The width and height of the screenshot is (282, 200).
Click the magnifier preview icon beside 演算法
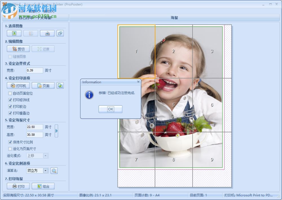click(54, 170)
